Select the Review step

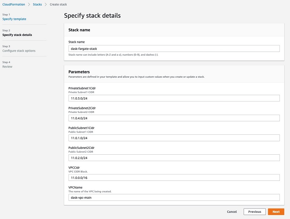(x=7, y=67)
